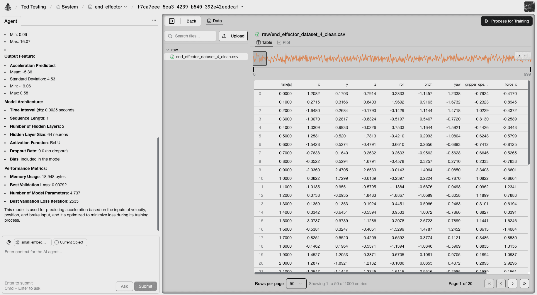Click Submit in the agent chat panel

click(x=145, y=286)
